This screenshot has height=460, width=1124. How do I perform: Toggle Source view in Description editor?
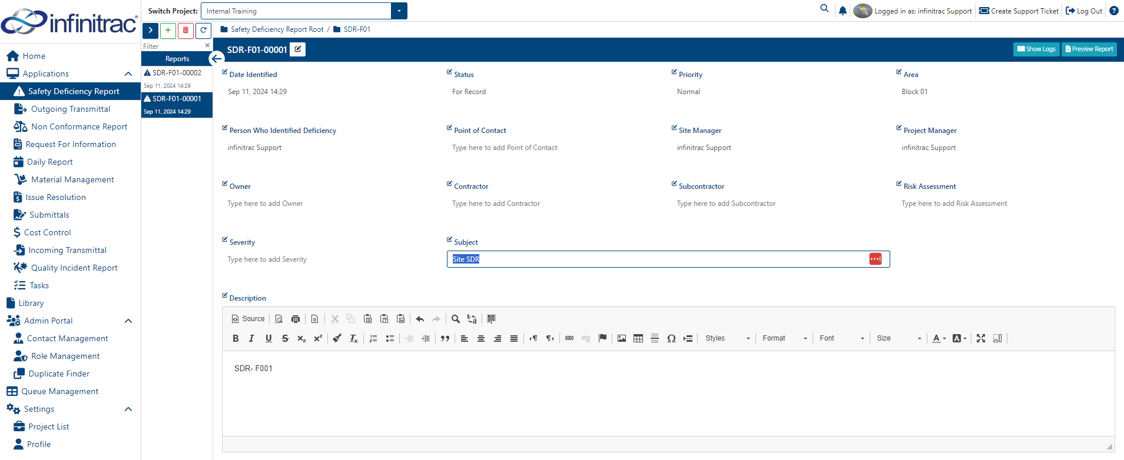248,319
